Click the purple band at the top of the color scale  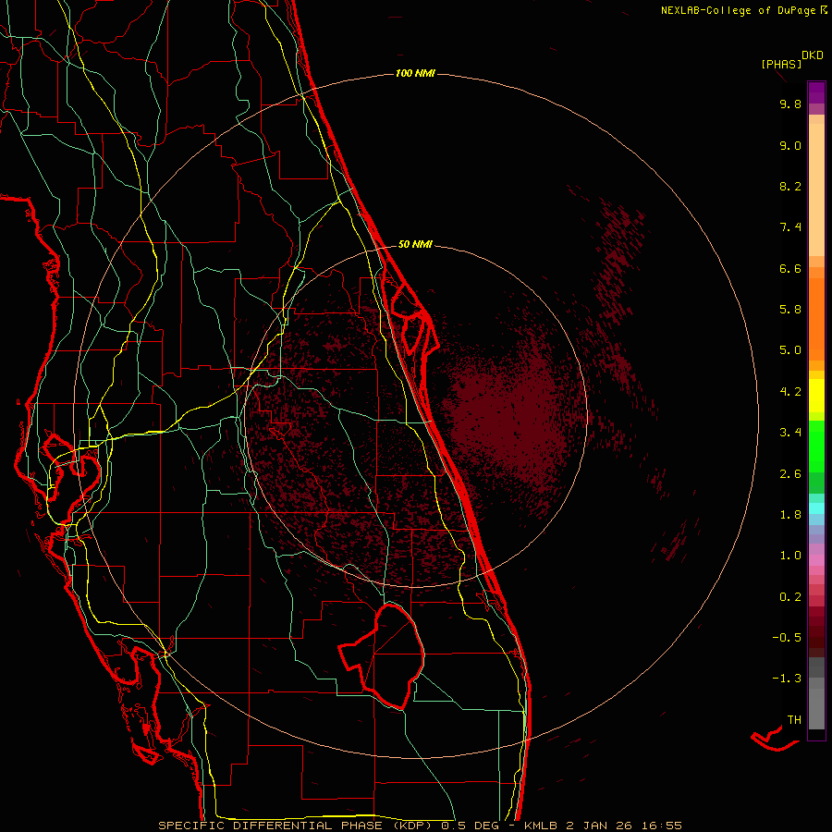click(x=816, y=92)
